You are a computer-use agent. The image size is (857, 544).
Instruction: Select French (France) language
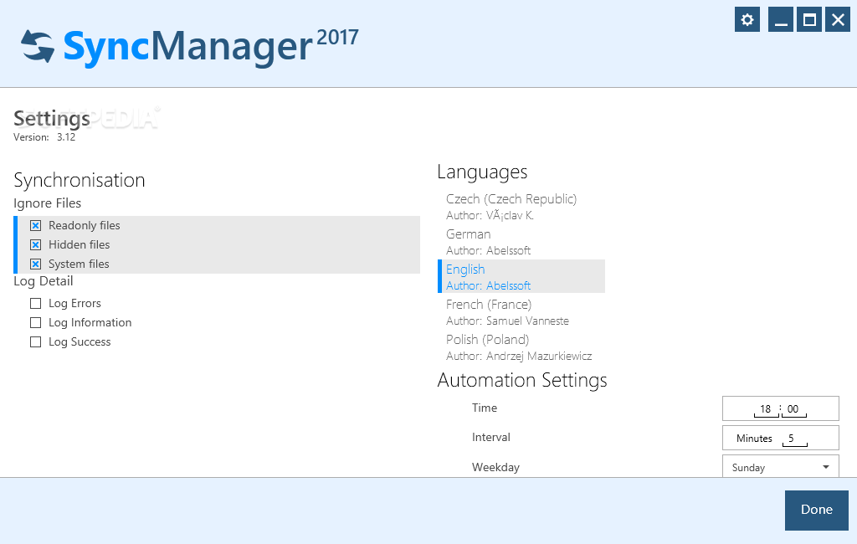pyautogui.click(x=521, y=311)
